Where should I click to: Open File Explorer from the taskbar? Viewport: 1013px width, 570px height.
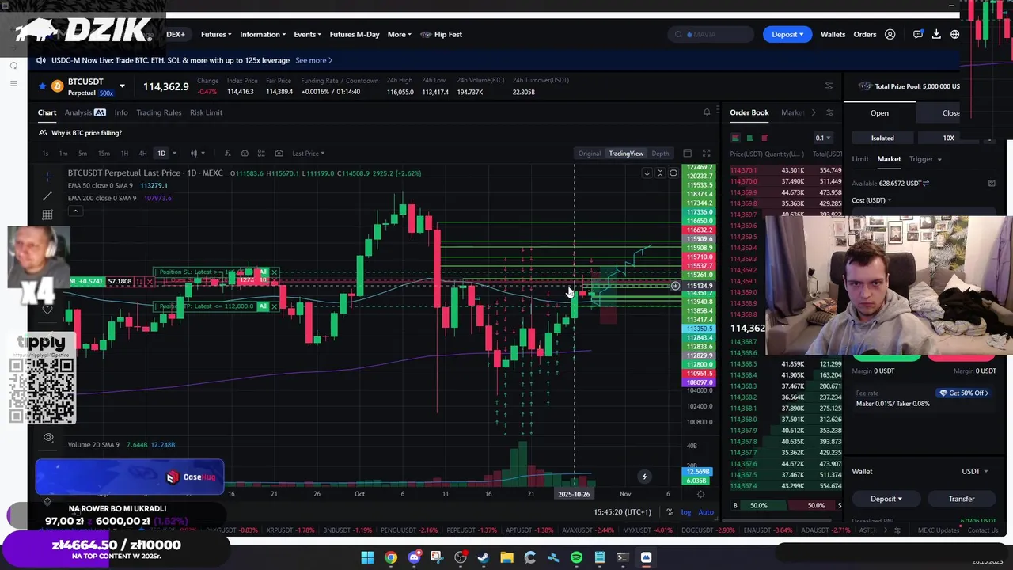pos(506,558)
